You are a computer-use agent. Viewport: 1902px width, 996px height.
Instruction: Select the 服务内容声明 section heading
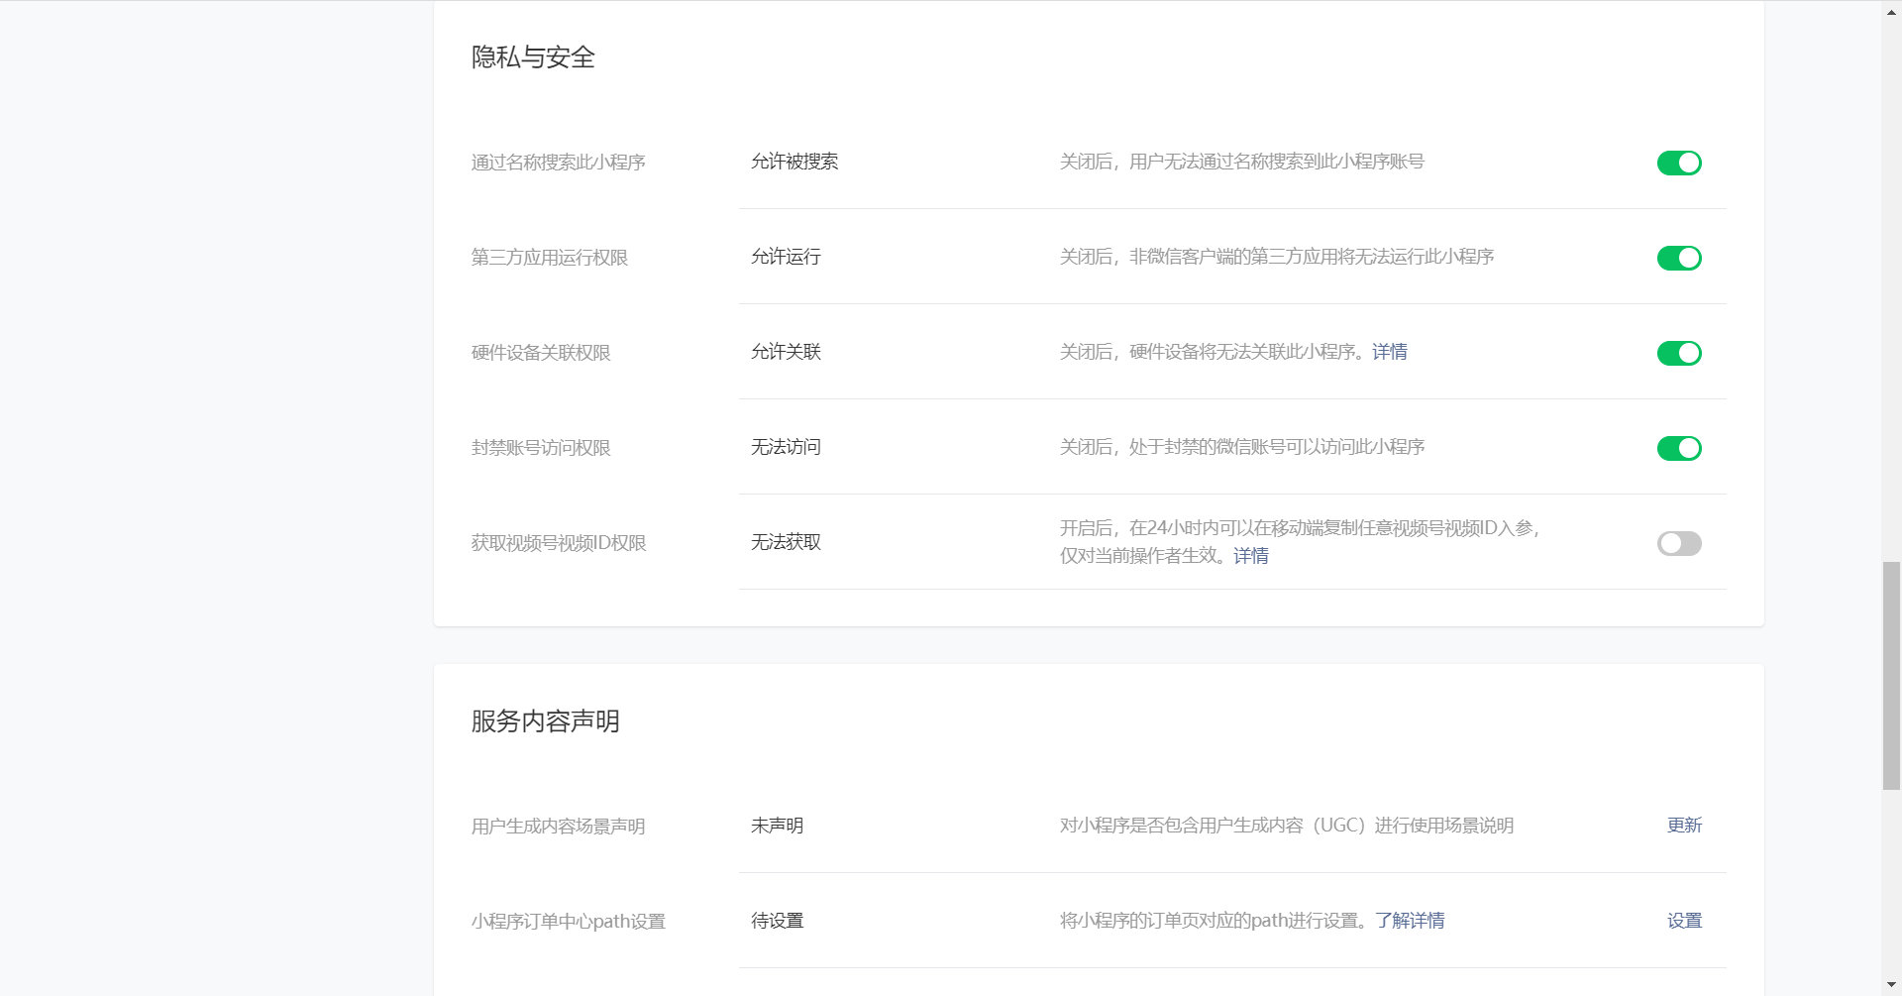pyautogui.click(x=546, y=721)
